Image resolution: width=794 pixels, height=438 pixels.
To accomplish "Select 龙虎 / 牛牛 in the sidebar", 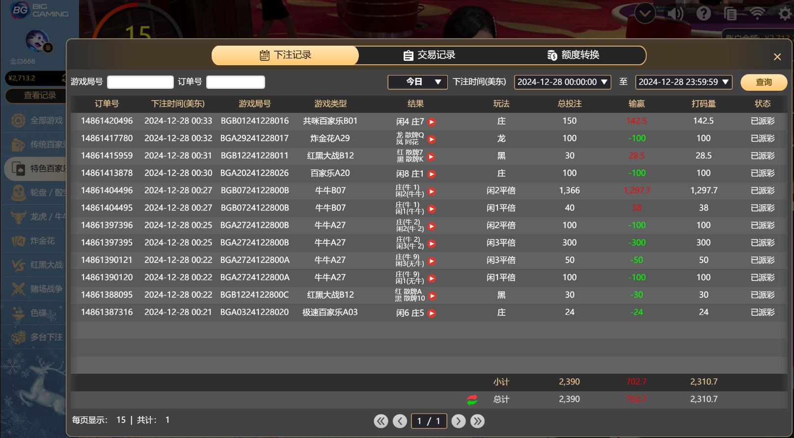I will tap(34, 216).
